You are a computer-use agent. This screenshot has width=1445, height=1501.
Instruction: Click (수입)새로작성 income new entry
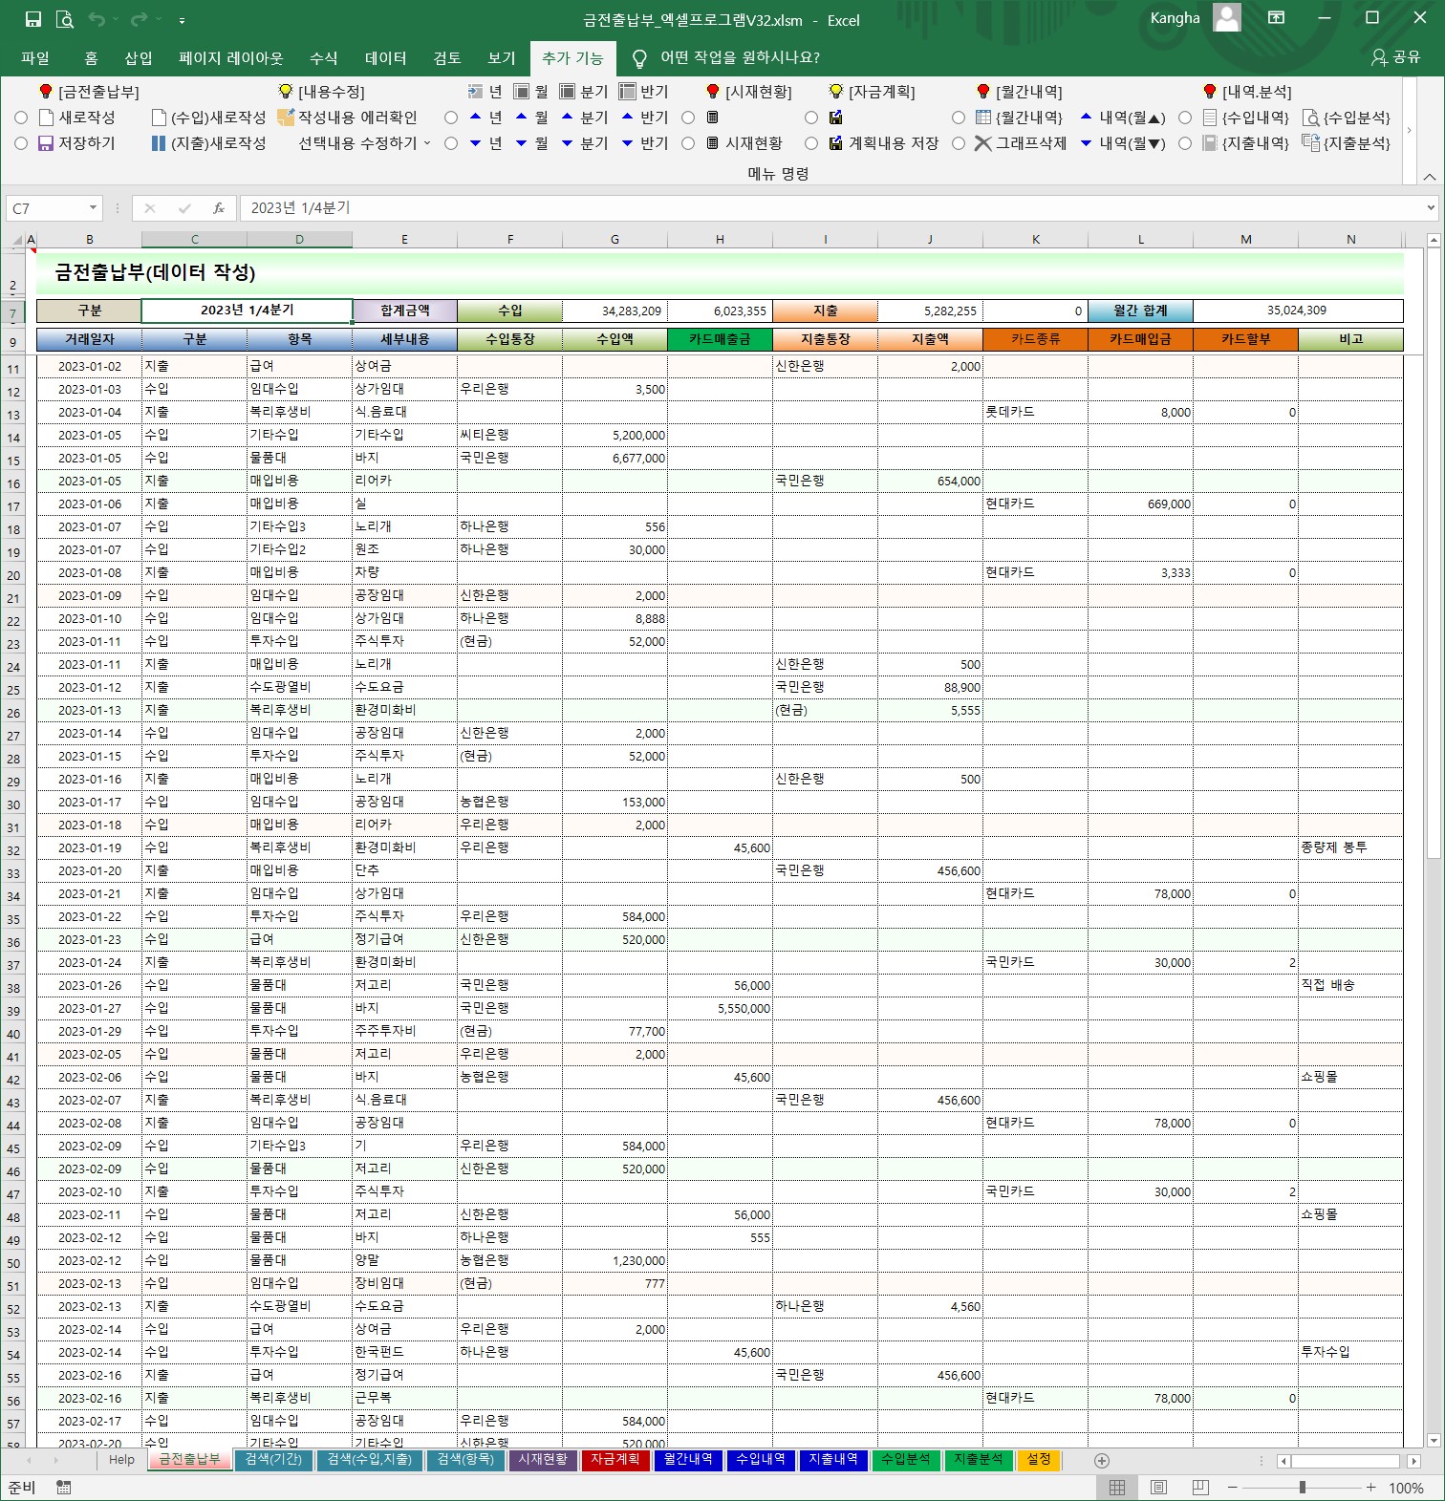(x=208, y=118)
